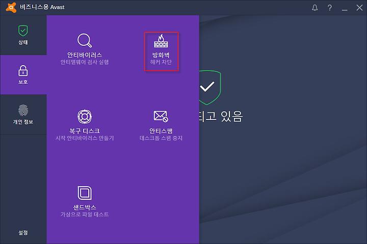Open the 개인 정보 fingerprint section
The image size is (367, 244).
(x=23, y=114)
